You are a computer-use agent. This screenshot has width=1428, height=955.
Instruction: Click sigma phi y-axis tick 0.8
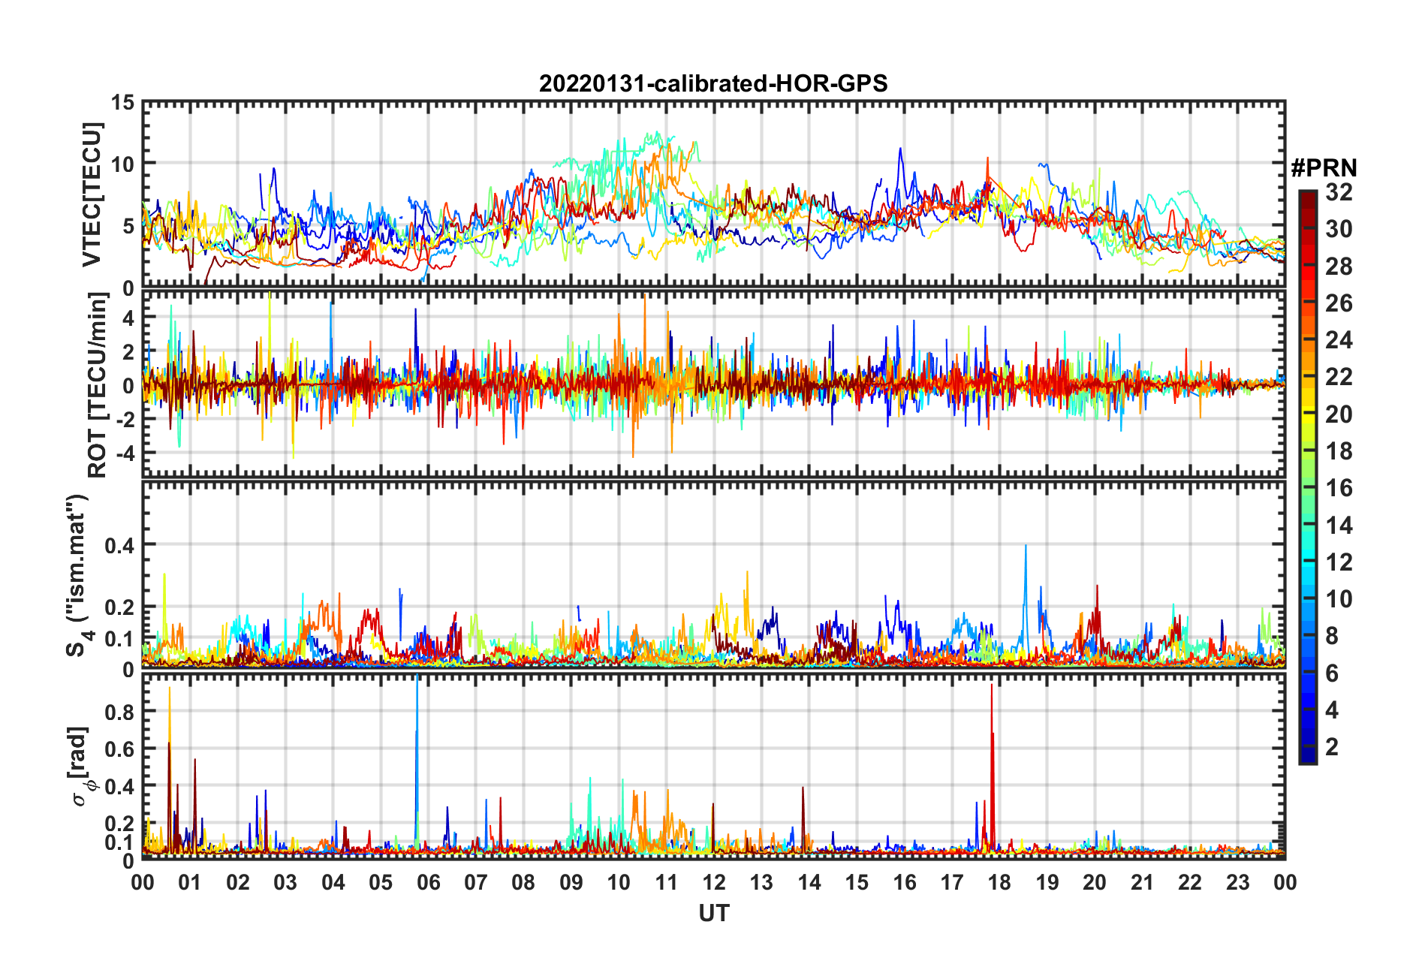click(x=120, y=711)
